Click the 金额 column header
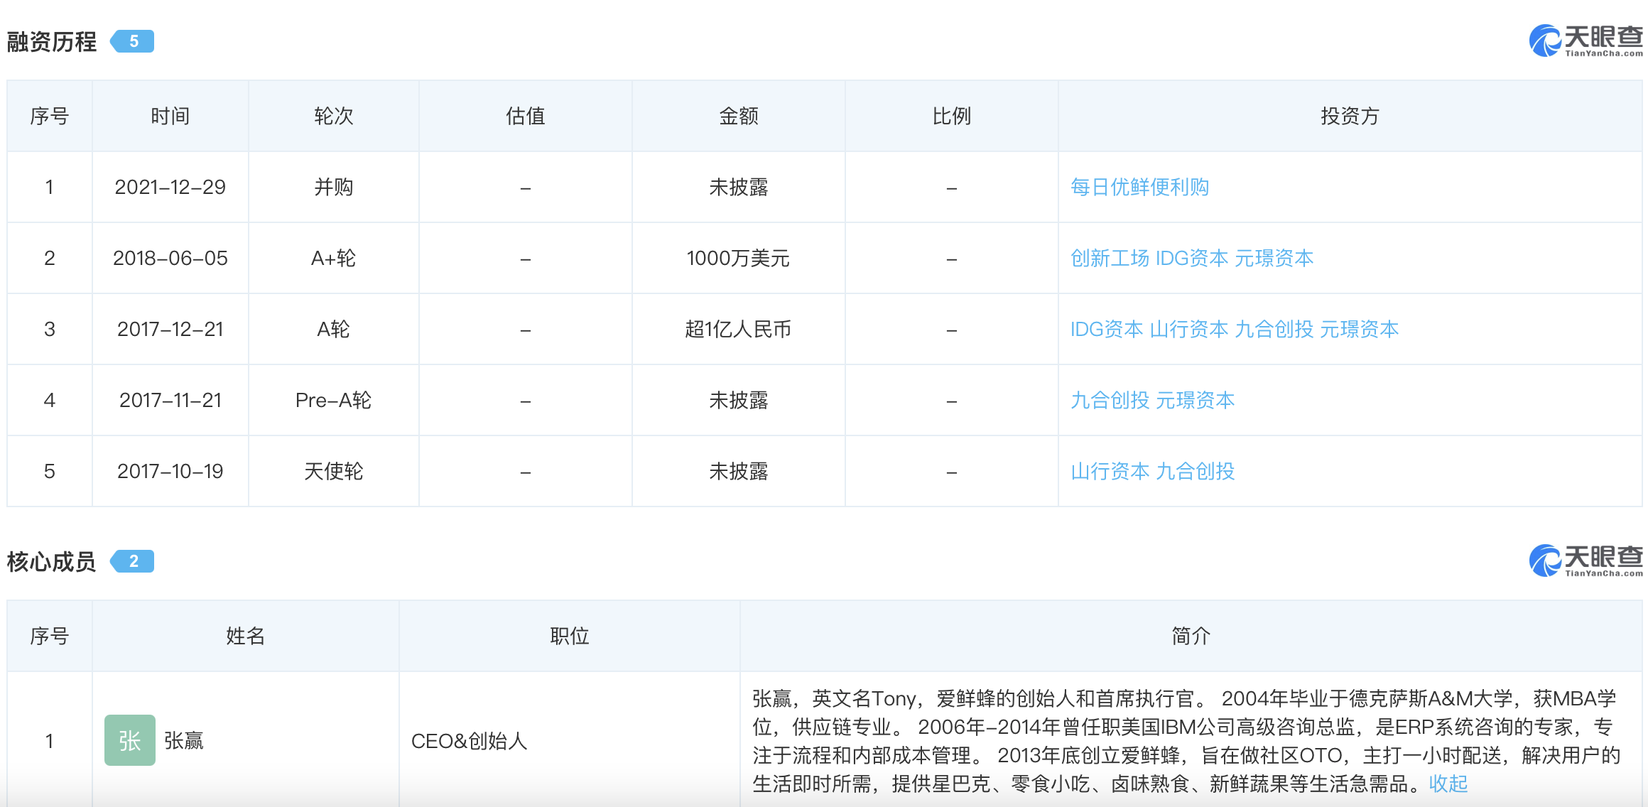Viewport: 1648px width, 807px height. [x=739, y=116]
